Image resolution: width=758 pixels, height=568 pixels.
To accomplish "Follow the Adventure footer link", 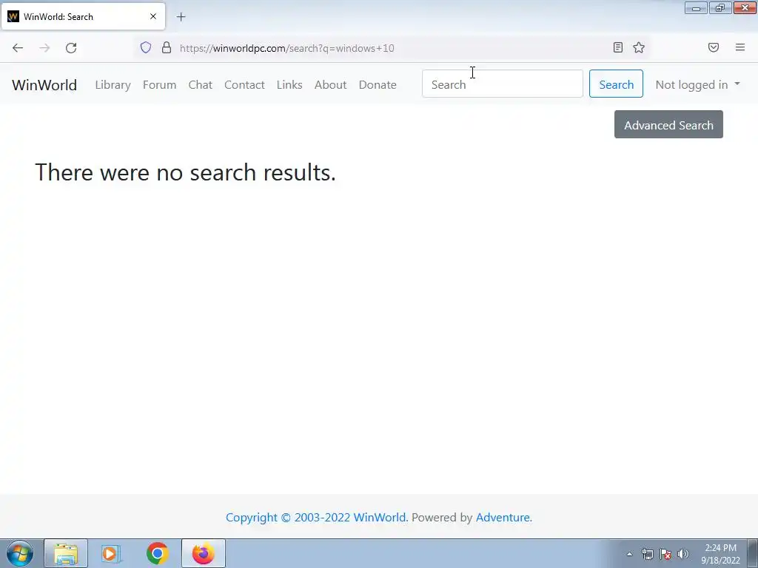I will point(503,517).
